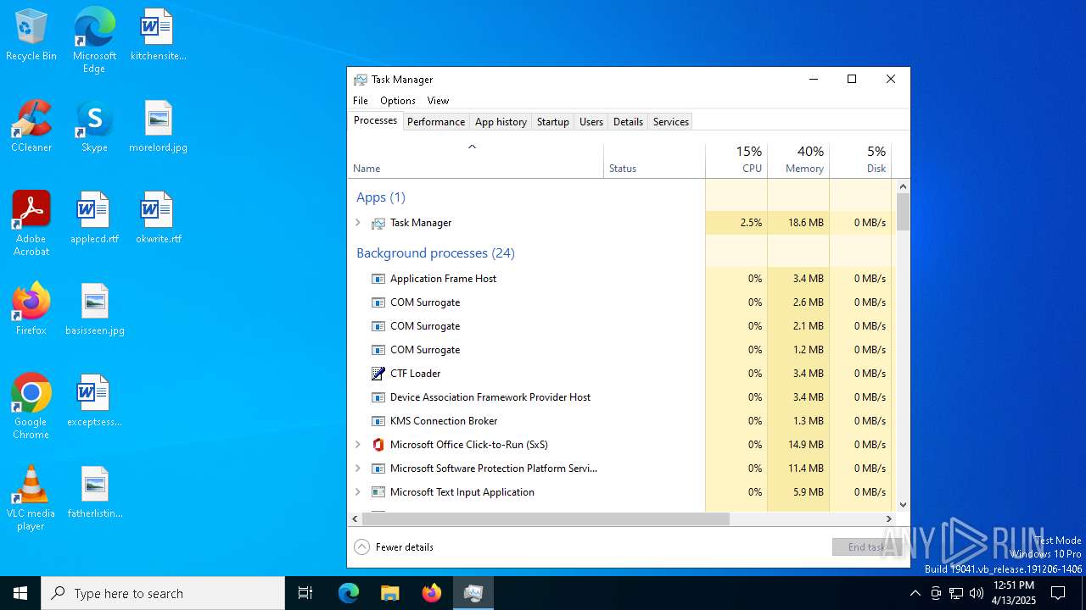Image resolution: width=1086 pixels, height=610 pixels.
Task: Select the basisseen.jpg image file
Action: coord(94,310)
